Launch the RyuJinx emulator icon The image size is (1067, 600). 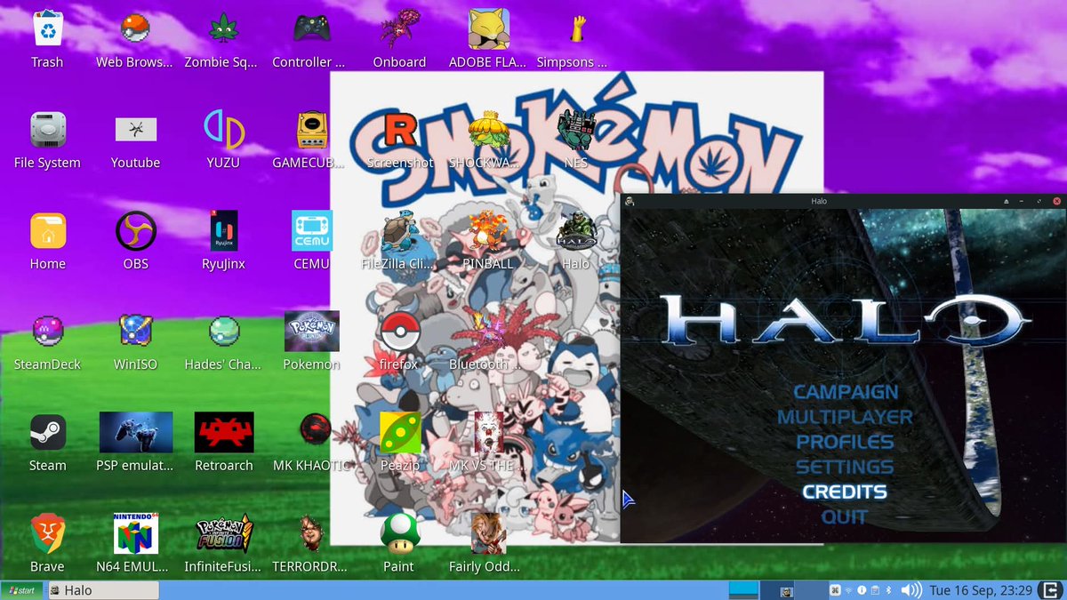point(224,231)
